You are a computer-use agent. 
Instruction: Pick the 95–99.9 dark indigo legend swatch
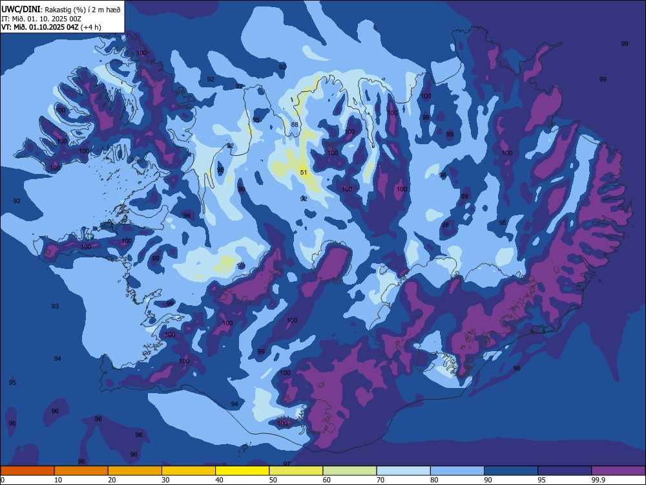pos(565,471)
